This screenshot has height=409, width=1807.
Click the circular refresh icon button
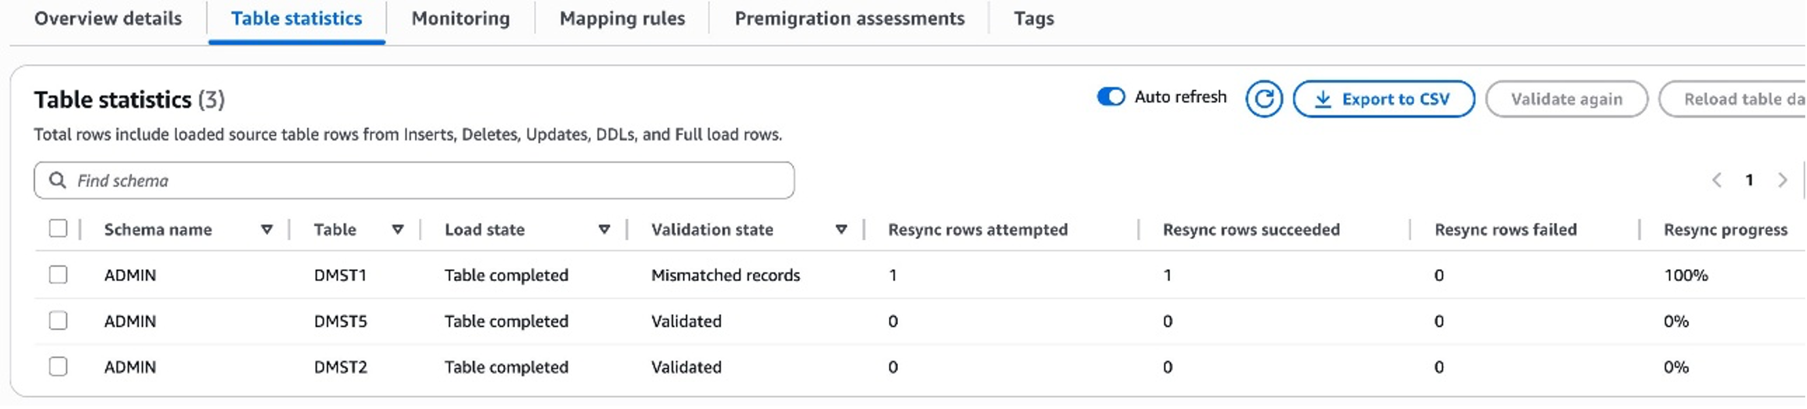coord(1263,99)
